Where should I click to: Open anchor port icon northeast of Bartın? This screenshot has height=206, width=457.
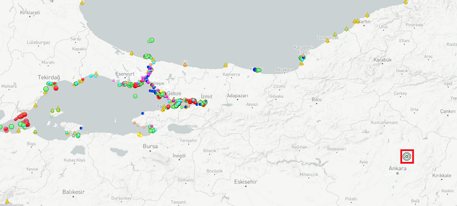tap(367, 15)
